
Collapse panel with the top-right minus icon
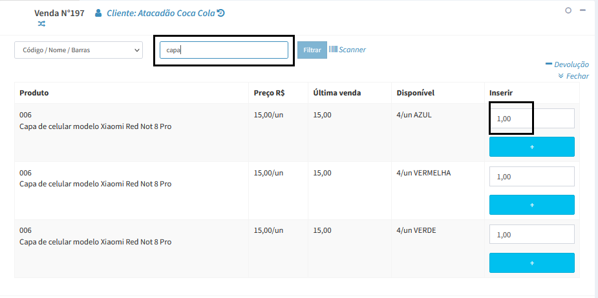(x=582, y=10)
